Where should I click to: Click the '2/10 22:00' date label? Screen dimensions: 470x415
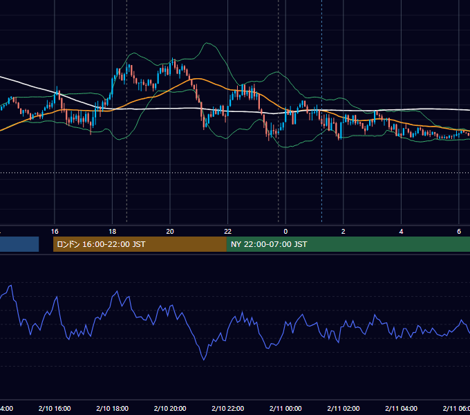[x=228, y=408]
